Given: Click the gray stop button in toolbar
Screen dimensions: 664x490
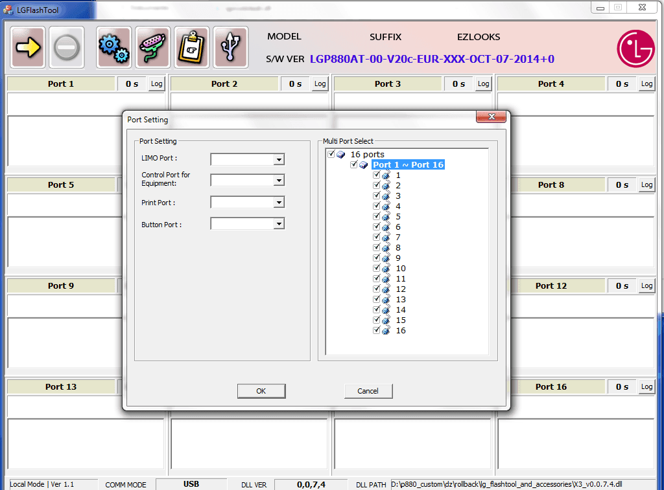Looking at the screenshot, I should 67,47.
